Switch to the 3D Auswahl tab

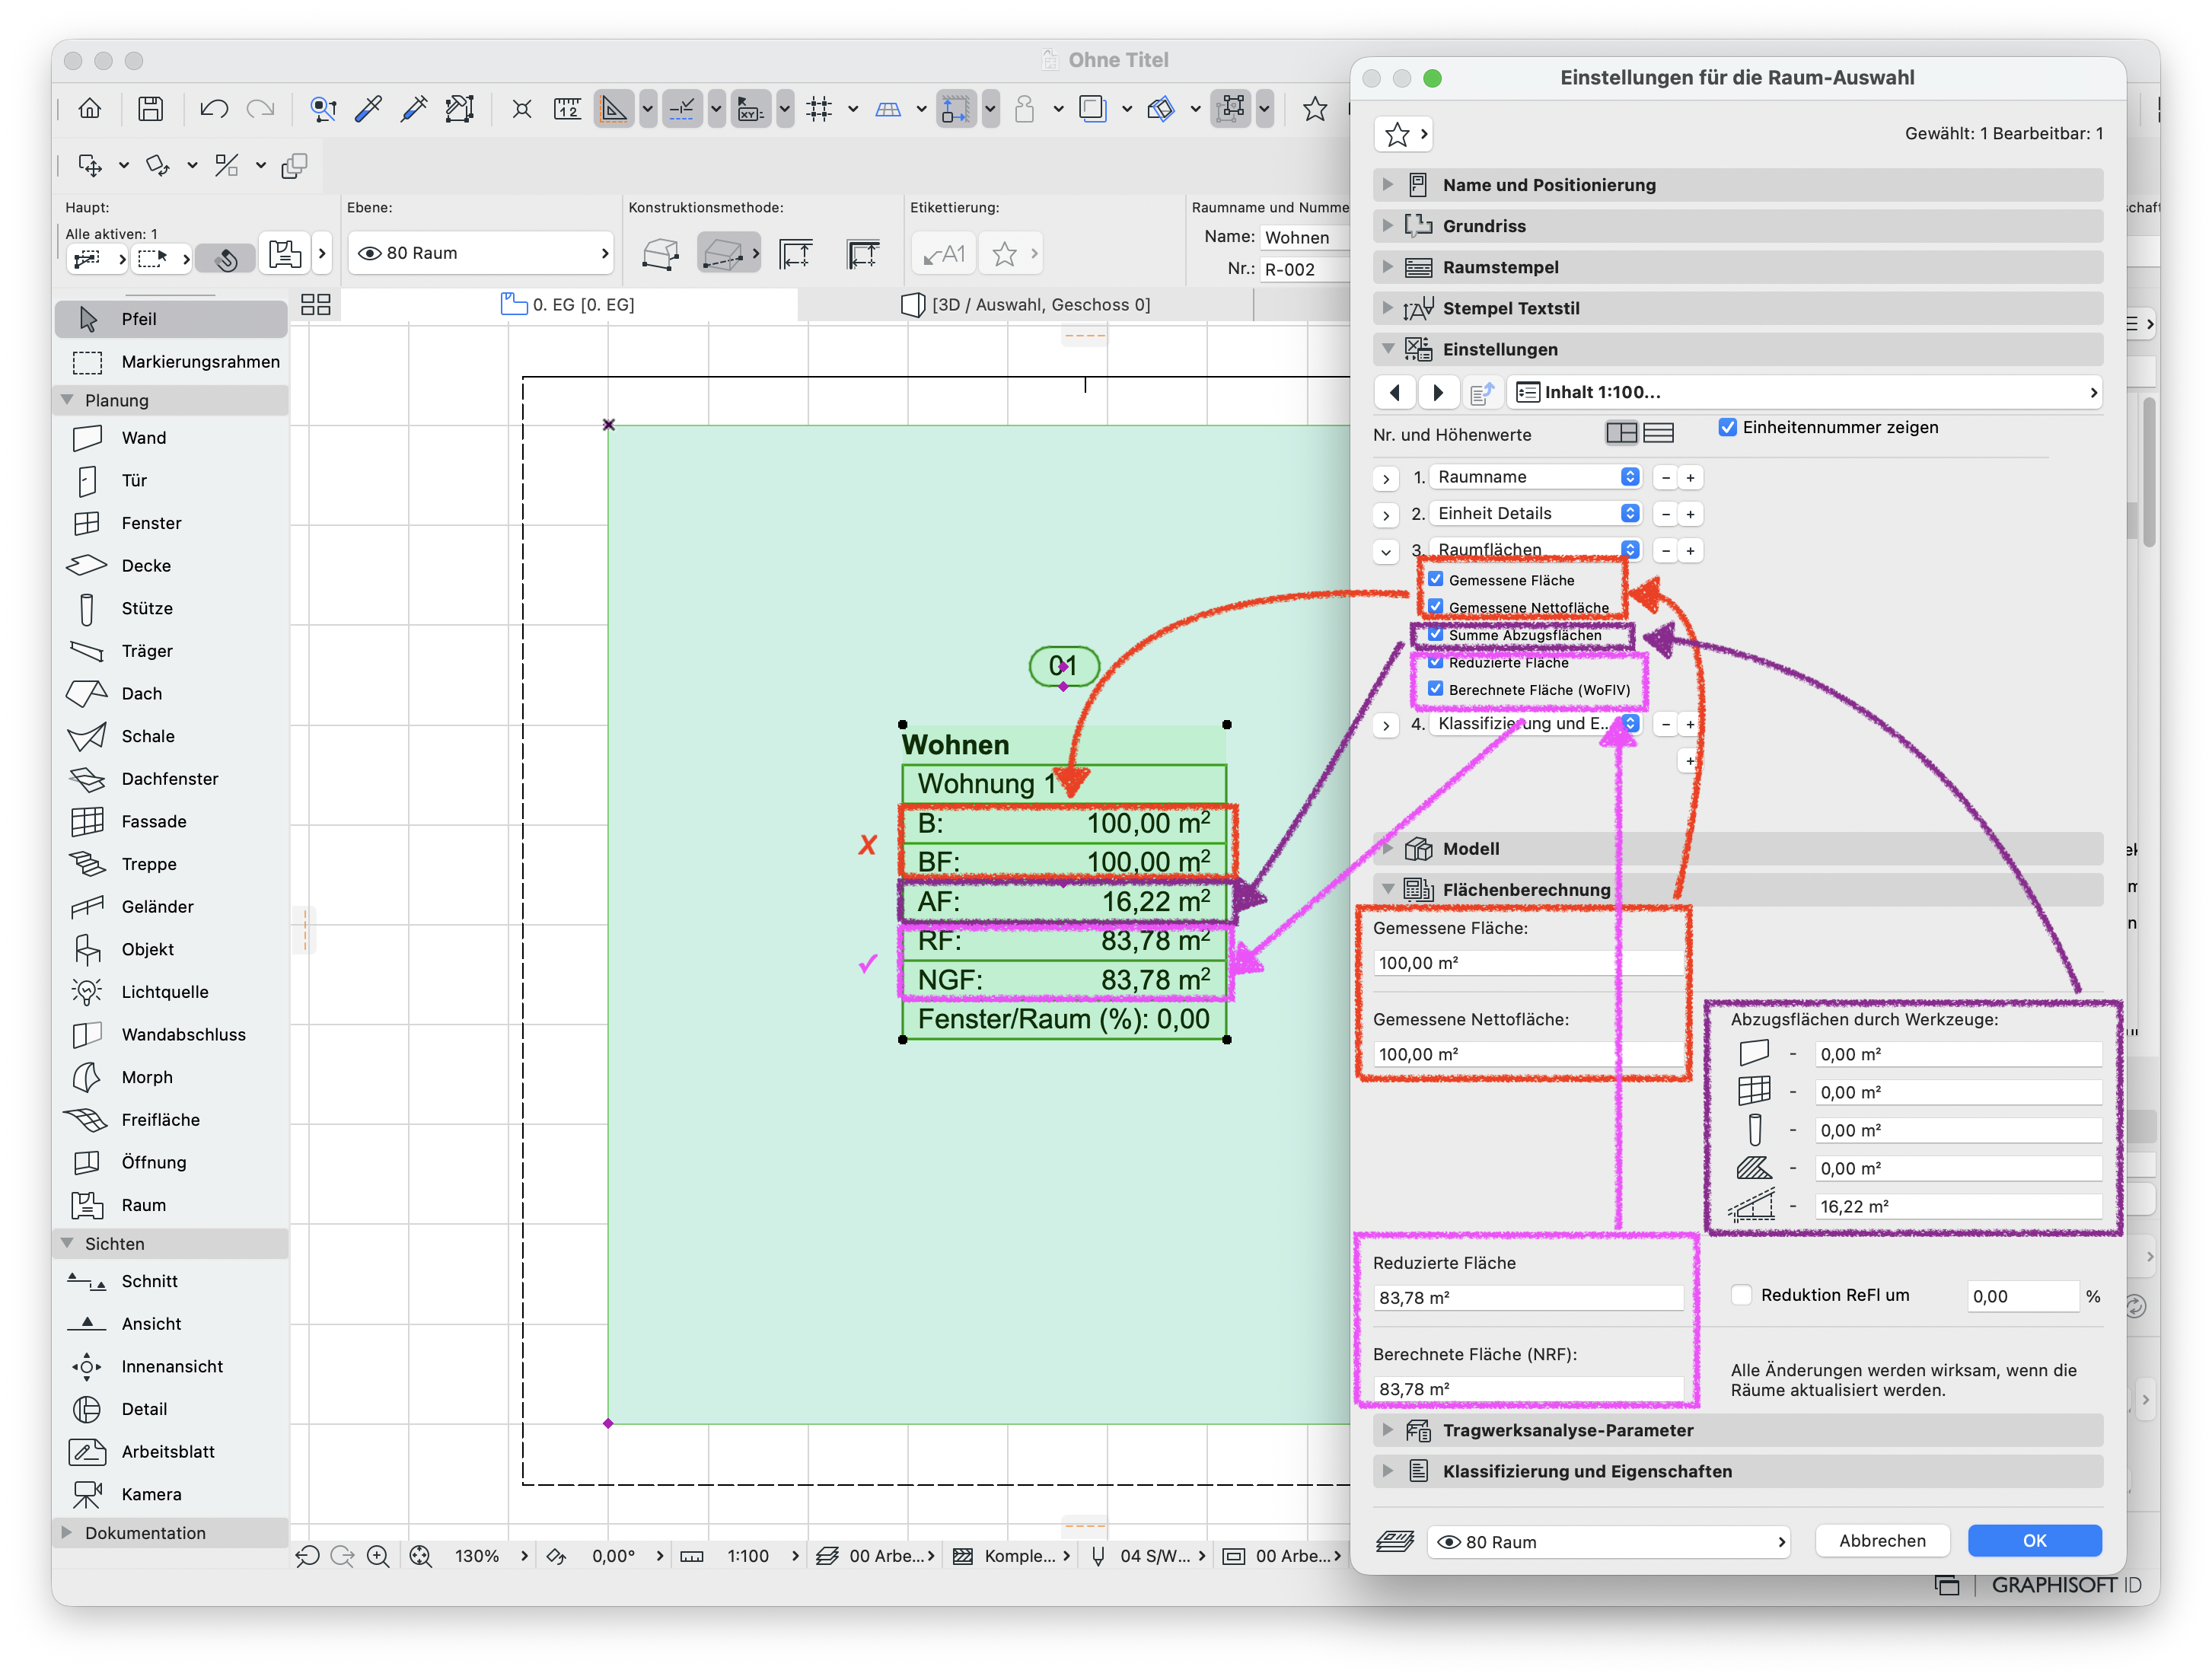click(x=1026, y=305)
